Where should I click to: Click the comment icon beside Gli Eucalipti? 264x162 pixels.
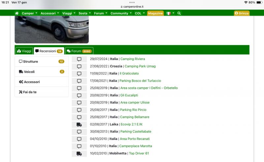click(x=79, y=95)
